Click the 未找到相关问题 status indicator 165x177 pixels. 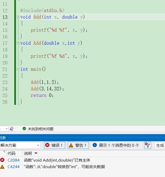38,129
